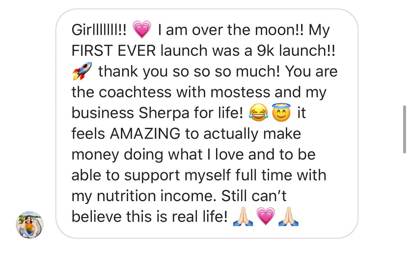Click the smiling halo face emoji
Screen dimensions: 409x254
pos(281,112)
